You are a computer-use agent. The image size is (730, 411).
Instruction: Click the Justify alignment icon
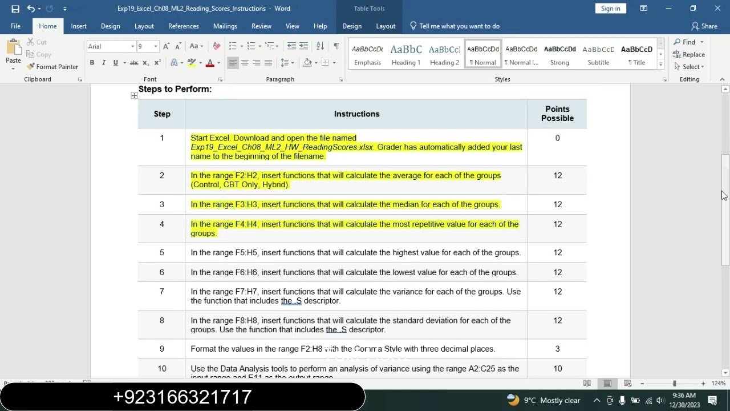(x=268, y=63)
